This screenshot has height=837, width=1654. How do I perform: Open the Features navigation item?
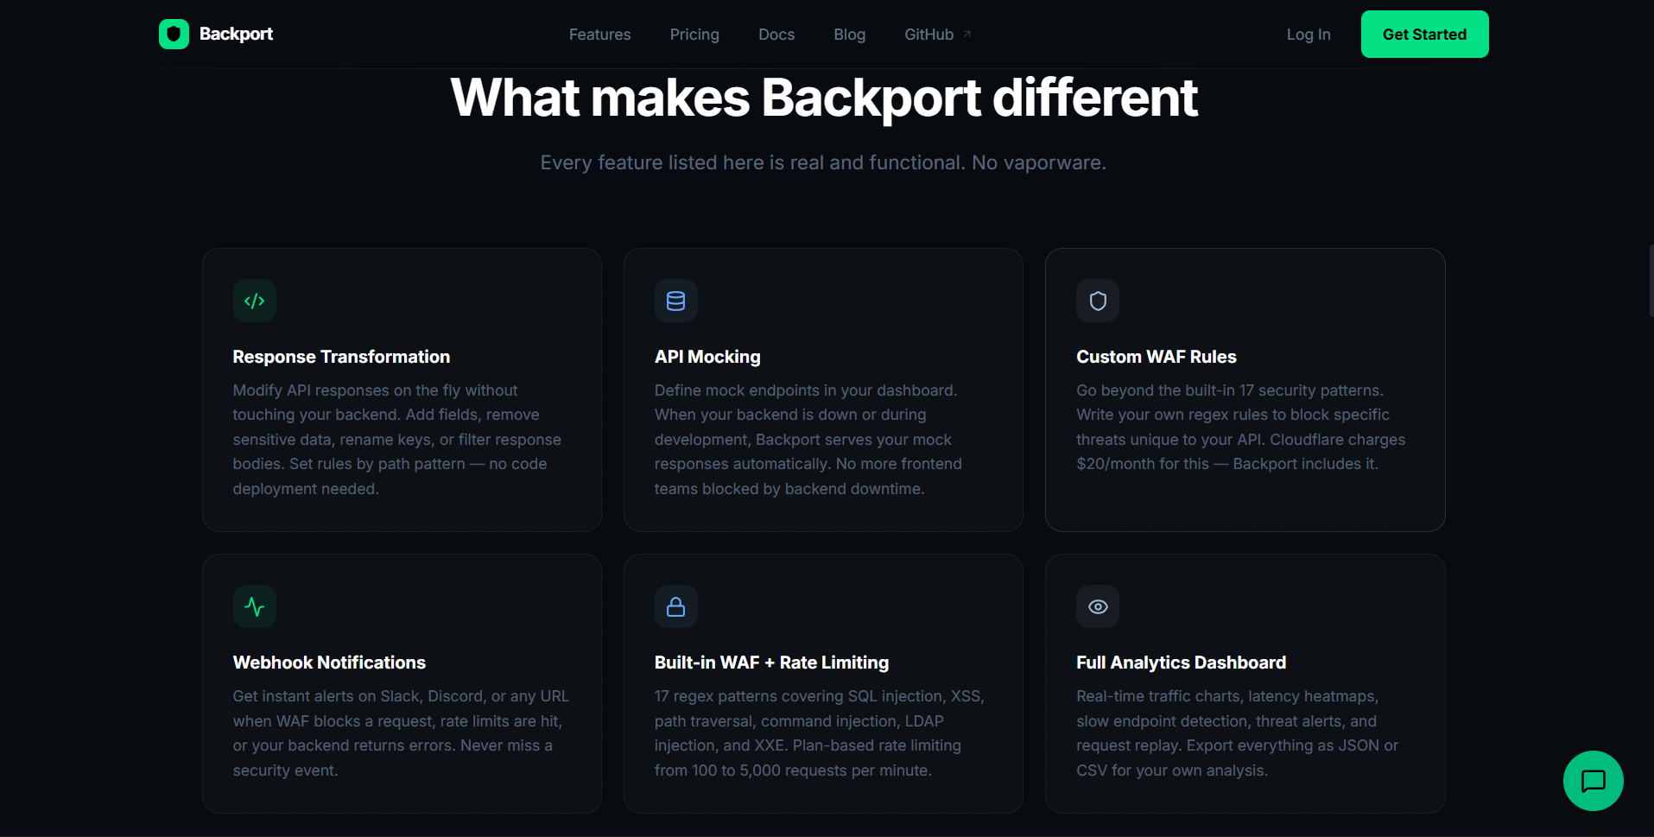point(599,34)
